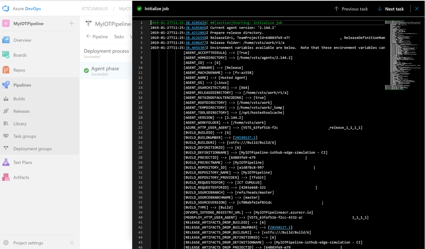This screenshot has width=425, height=249.
Task: Click the Deployment process heading
Action: click(106, 51)
